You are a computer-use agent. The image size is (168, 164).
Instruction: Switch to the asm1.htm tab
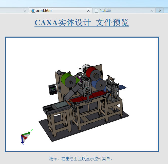(x=61, y=11)
